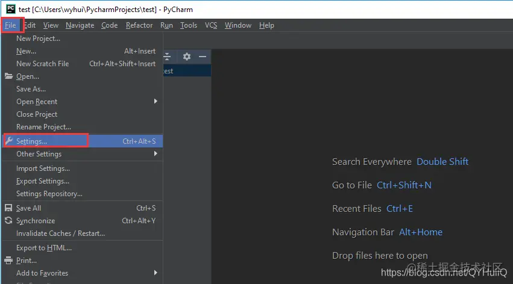Select Open Recent menu item
This screenshot has height=284, width=513.
(83, 102)
